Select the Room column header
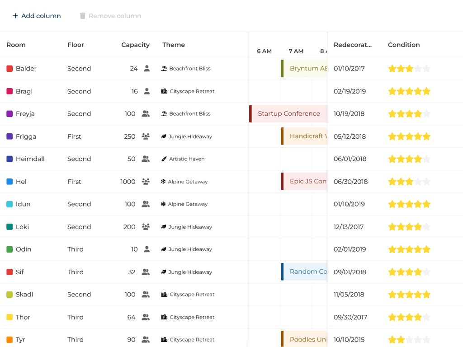Viewport: 463px width, 347px height. tap(16, 45)
